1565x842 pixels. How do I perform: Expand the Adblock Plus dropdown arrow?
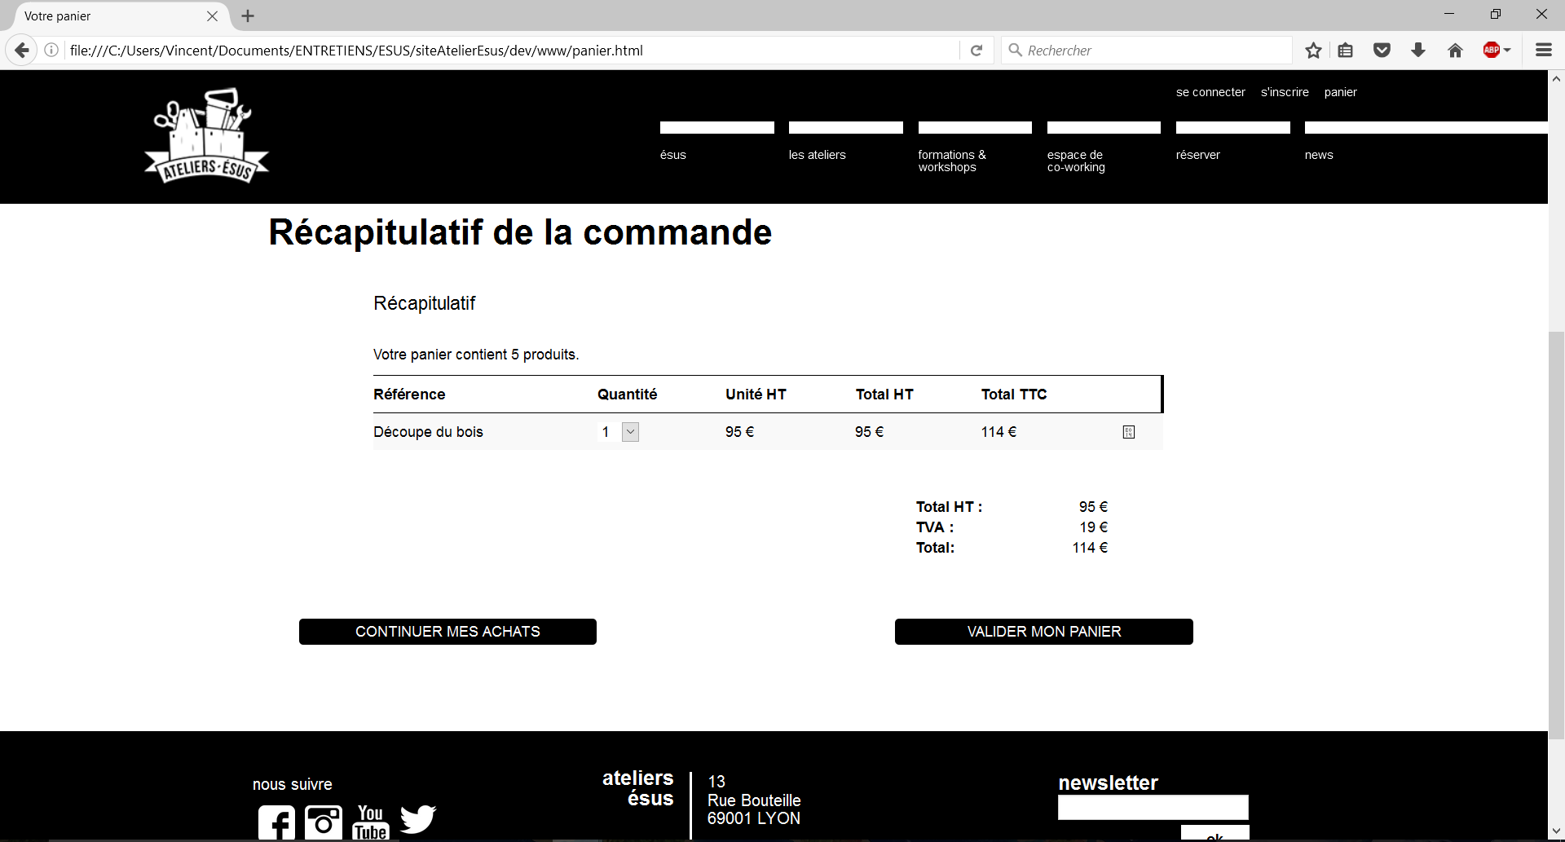1507,51
